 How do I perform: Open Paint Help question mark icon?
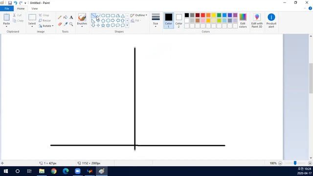pos(310,8)
